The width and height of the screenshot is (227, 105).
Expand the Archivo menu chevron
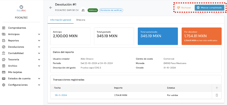[39, 66]
